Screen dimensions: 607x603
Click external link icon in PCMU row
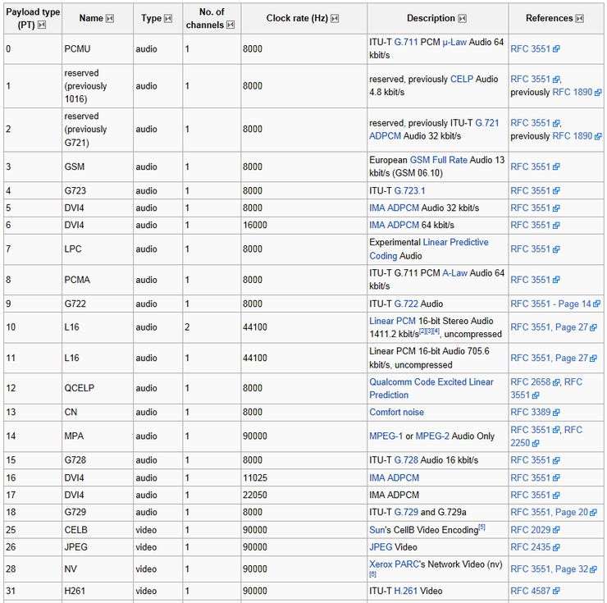click(x=556, y=49)
